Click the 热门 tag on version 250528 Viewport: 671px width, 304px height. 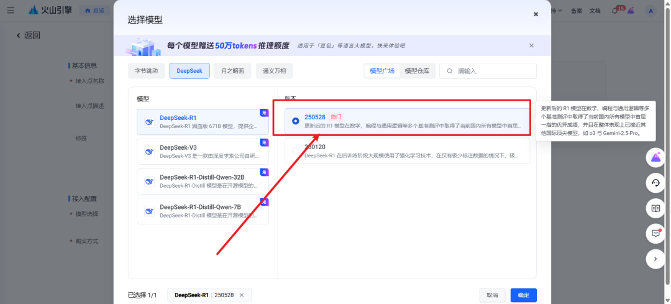click(x=336, y=117)
